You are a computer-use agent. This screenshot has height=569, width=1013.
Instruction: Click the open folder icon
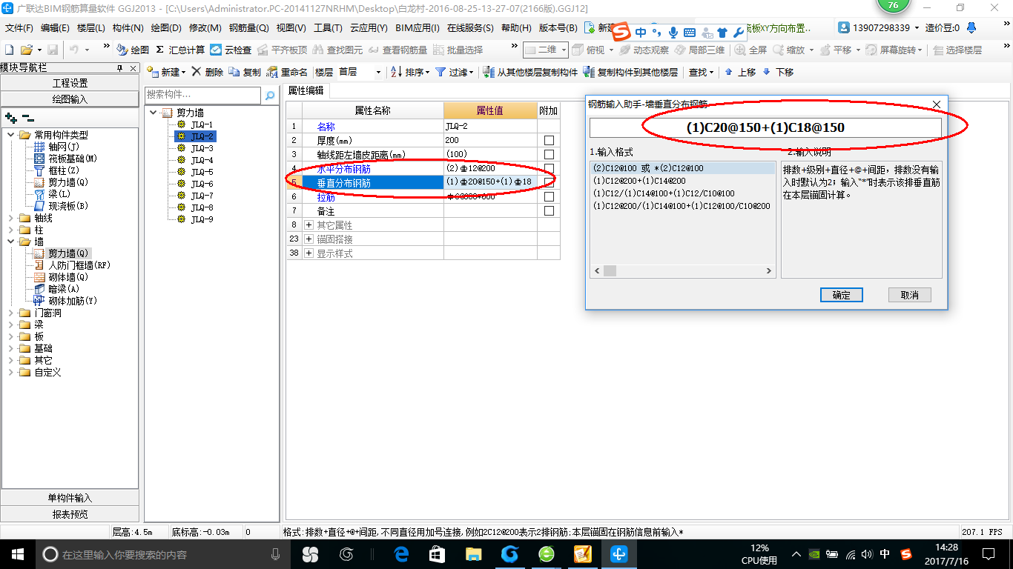pyautogui.click(x=26, y=50)
